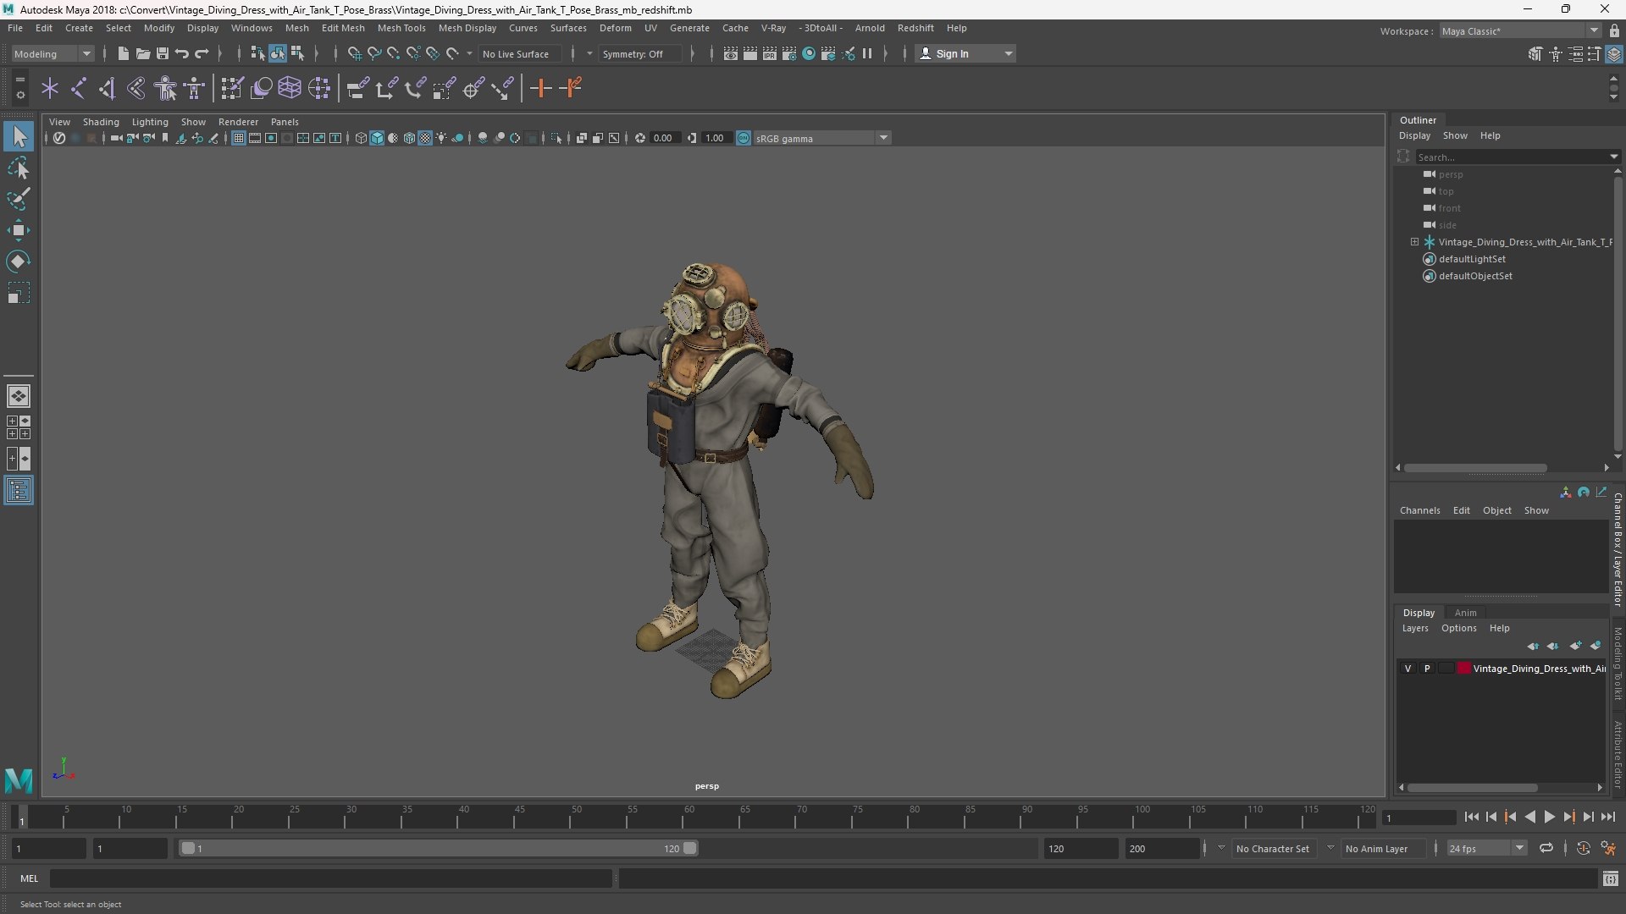Click the Outliner layout icon in sidebar
This screenshot has width=1626, height=914.
click(x=19, y=490)
